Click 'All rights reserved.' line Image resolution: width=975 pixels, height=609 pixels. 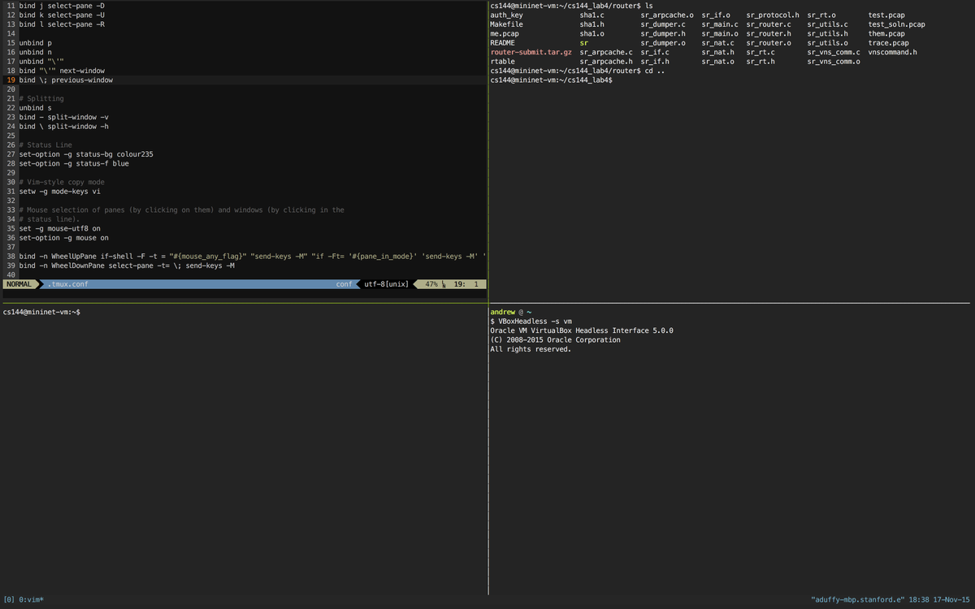tap(531, 349)
